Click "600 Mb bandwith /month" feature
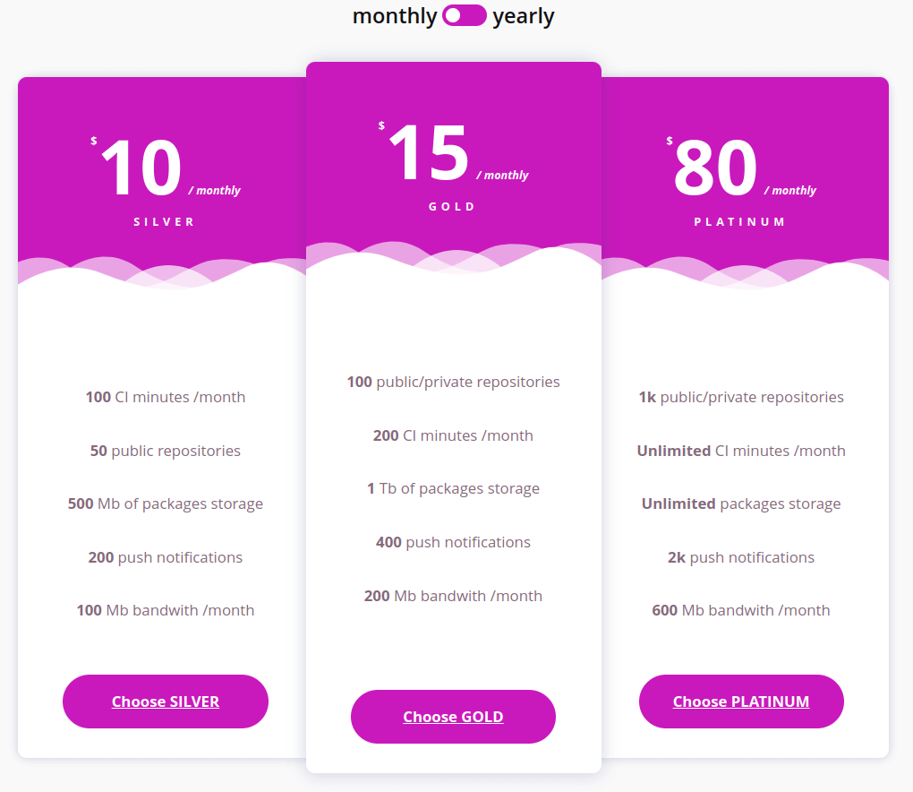This screenshot has width=913, height=792. coord(741,610)
